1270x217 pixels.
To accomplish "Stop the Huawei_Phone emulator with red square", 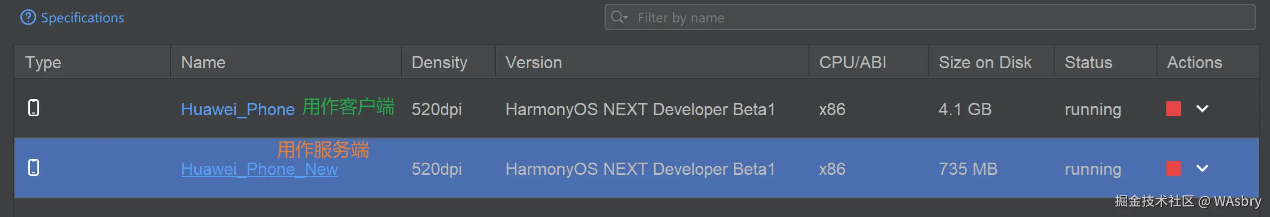I will point(1173,109).
